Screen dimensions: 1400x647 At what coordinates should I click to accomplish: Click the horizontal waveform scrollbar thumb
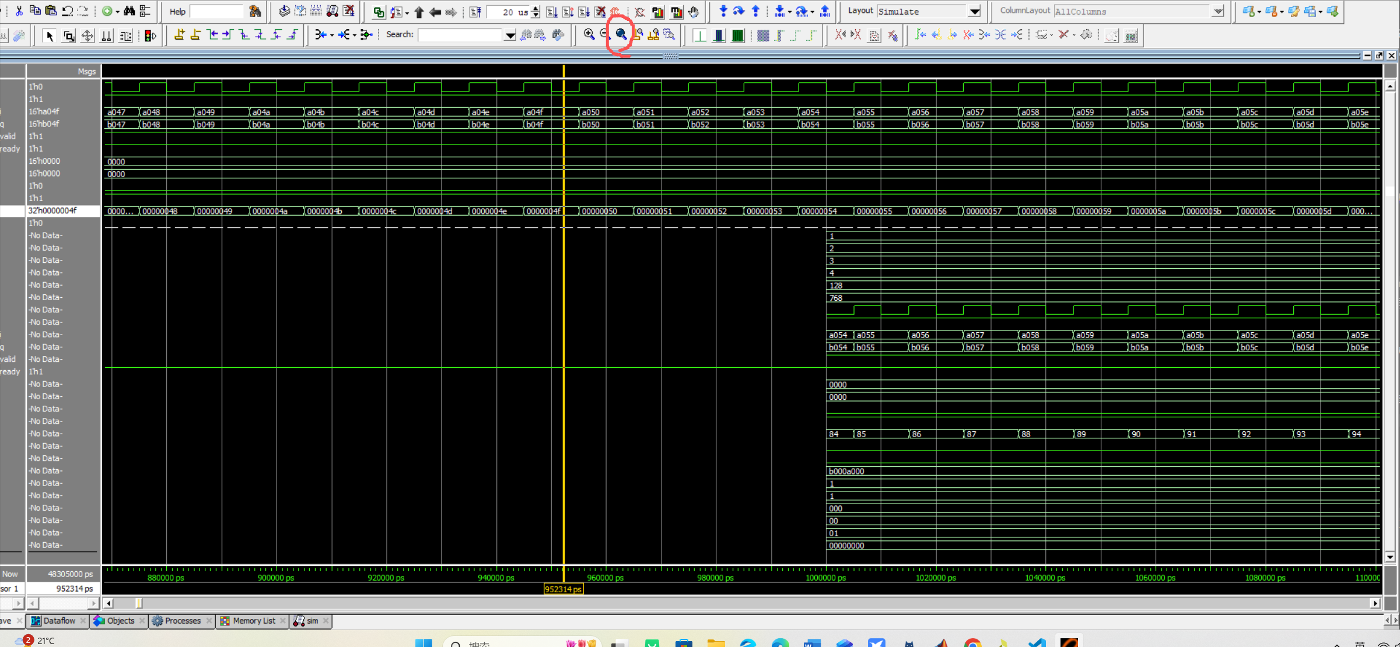pos(139,603)
